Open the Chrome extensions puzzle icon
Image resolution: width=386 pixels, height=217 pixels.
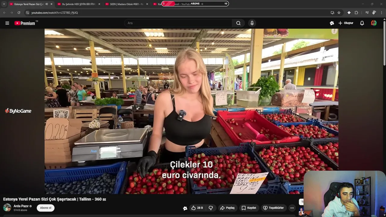[356, 13]
